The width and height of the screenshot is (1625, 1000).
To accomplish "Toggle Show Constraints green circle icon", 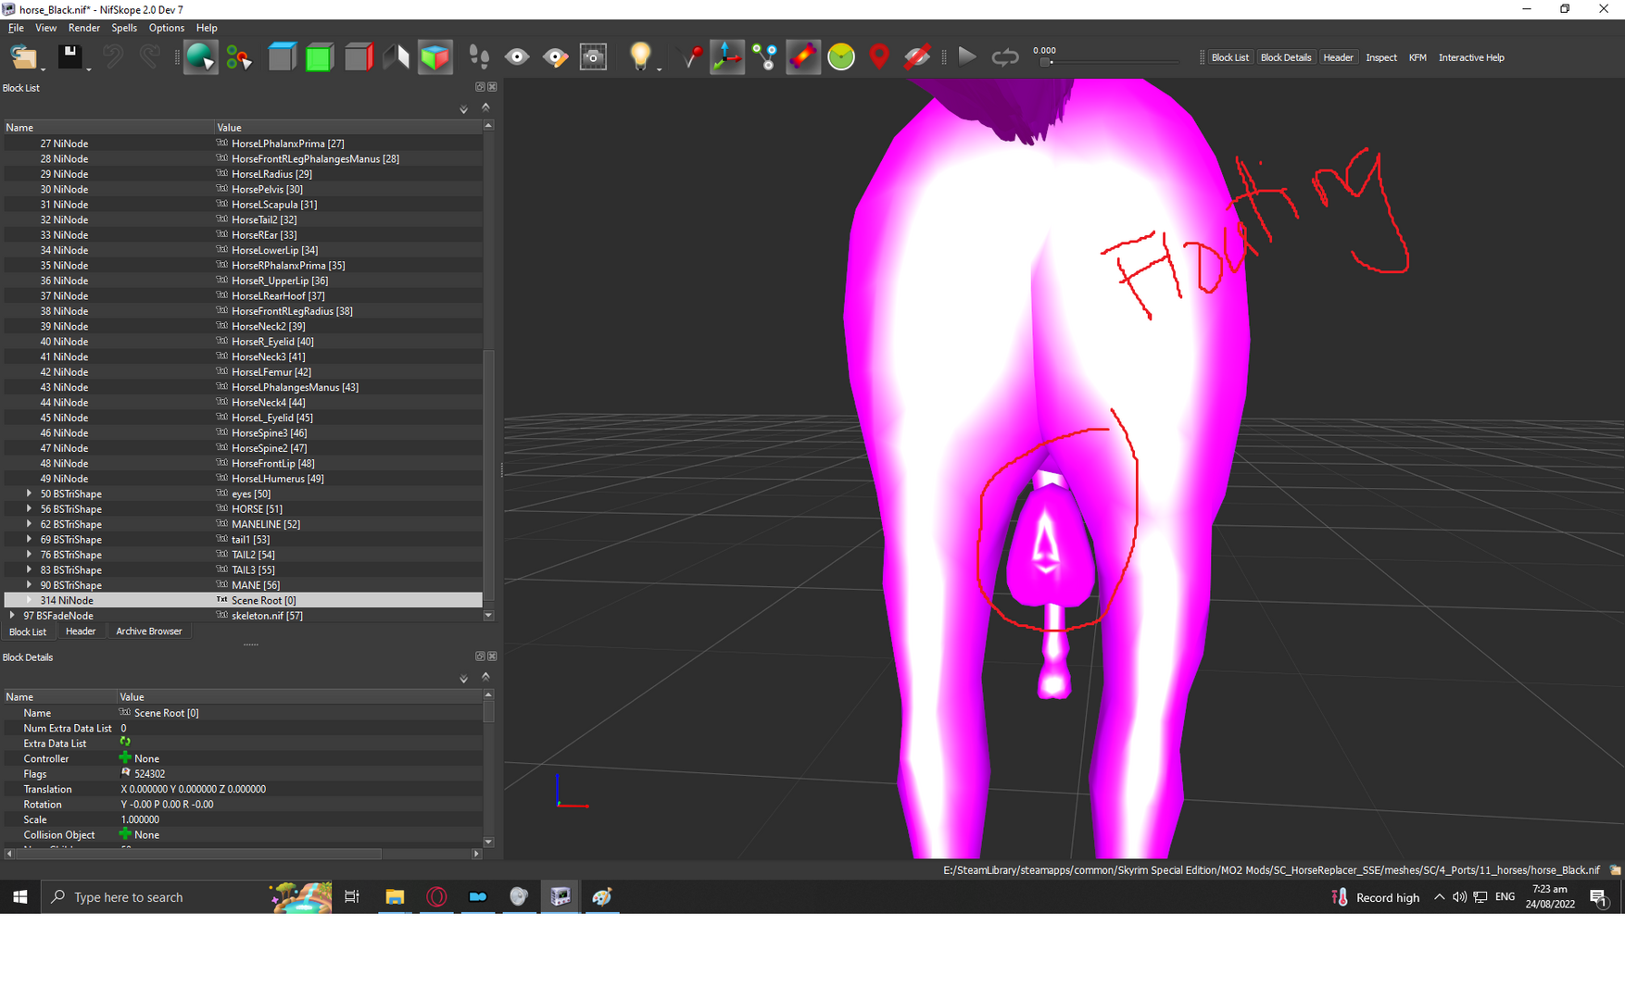I will coord(841,57).
